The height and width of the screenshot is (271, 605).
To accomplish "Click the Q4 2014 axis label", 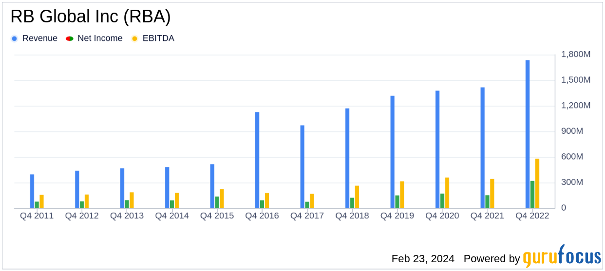I will point(172,216).
